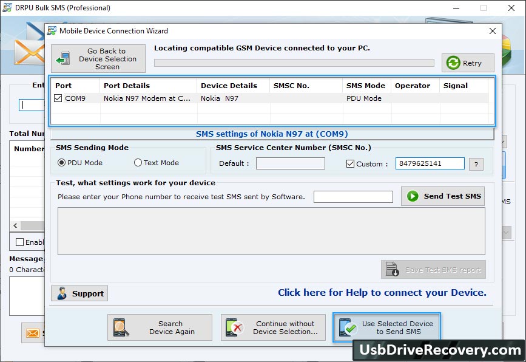Select the PDU Mode radio button
Viewport: 526px width, 362px height.
(x=61, y=163)
